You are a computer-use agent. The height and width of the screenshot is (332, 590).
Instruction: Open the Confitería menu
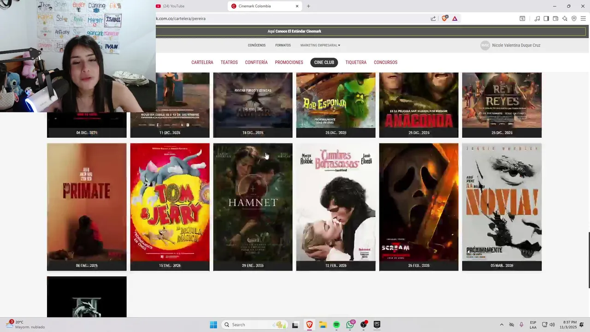pos(256,62)
